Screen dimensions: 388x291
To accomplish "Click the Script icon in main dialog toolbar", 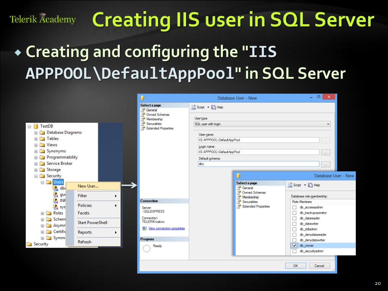I will coord(194,107).
